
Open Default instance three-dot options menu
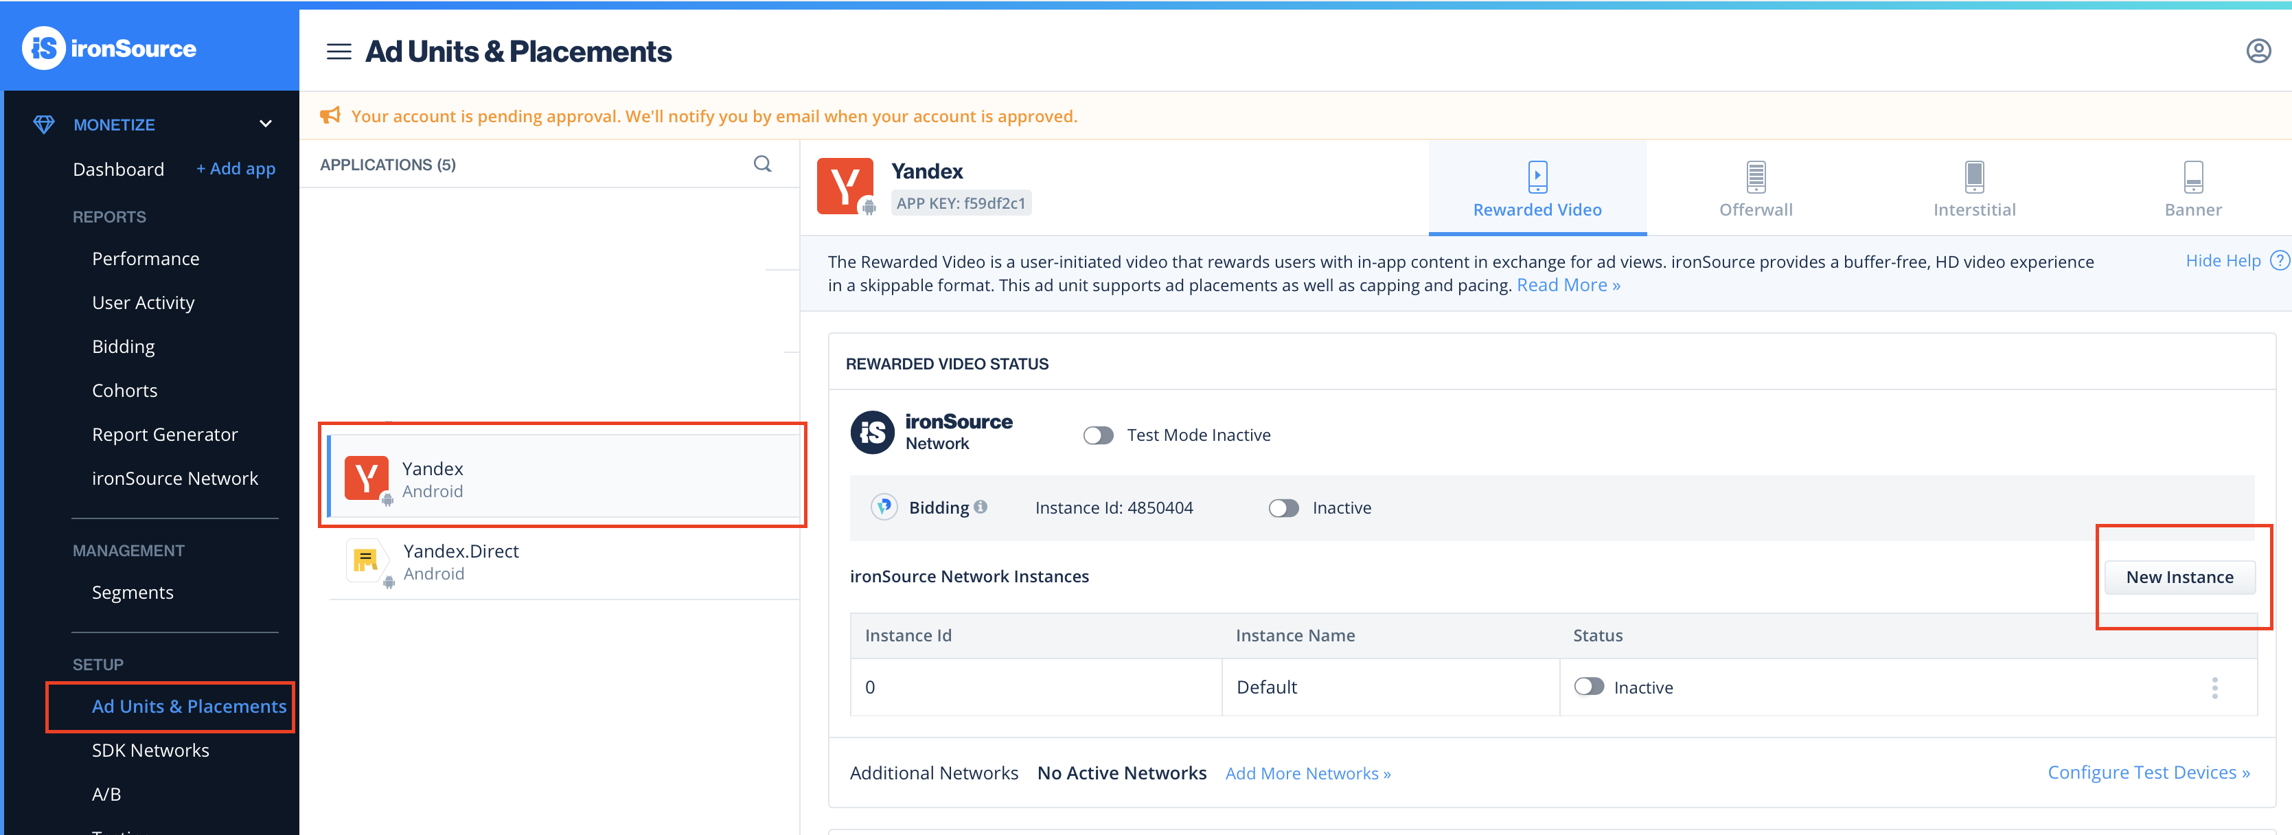pos(2214,687)
